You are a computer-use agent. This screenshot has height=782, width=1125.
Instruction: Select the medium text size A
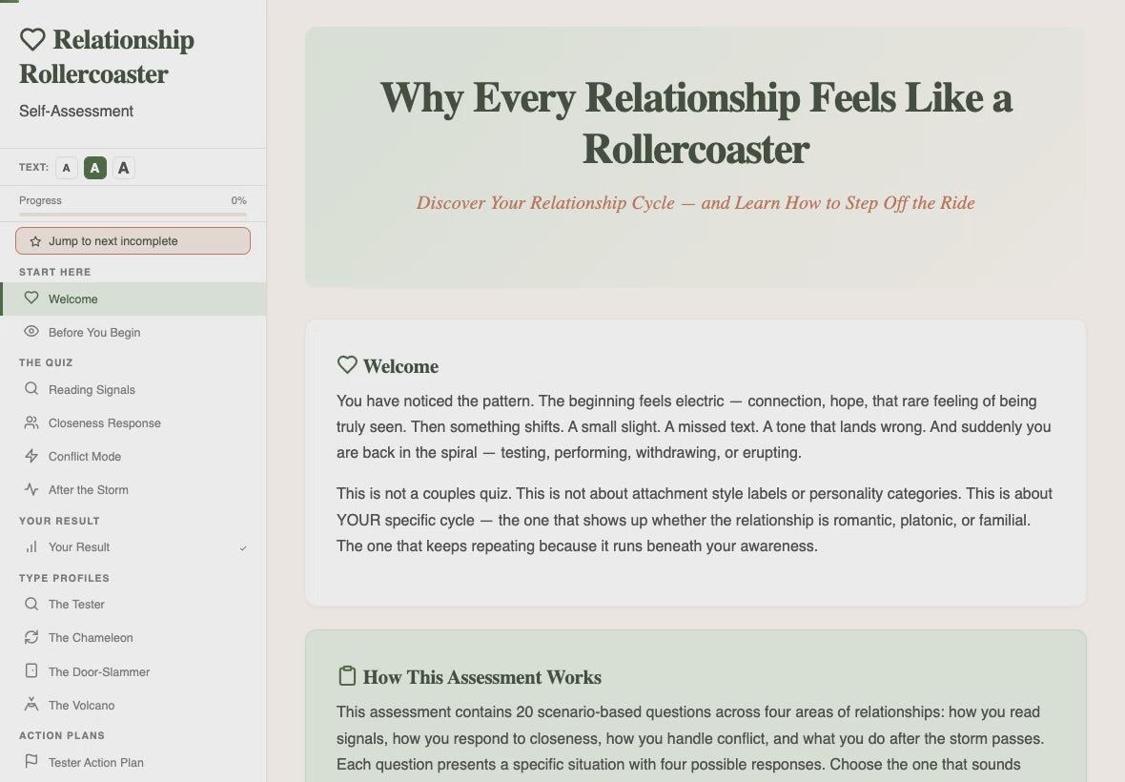(x=94, y=168)
